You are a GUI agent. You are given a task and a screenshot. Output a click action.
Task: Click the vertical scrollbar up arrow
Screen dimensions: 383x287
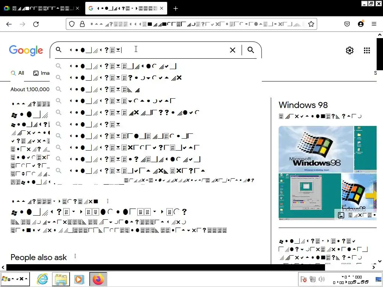click(x=380, y=35)
